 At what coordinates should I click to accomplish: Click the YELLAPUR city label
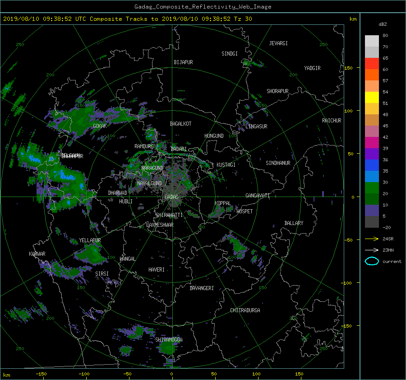click(x=90, y=240)
